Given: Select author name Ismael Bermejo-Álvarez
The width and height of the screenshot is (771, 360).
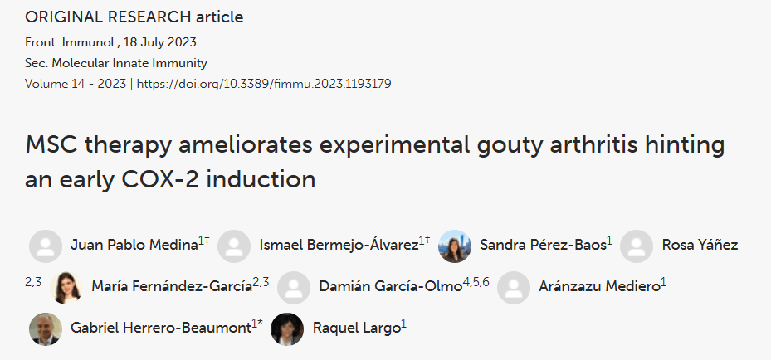Looking at the screenshot, I should [x=338, y=246].
